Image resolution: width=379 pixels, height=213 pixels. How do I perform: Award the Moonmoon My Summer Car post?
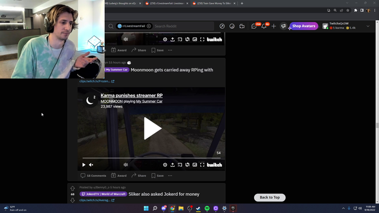[x=118, y=176]
